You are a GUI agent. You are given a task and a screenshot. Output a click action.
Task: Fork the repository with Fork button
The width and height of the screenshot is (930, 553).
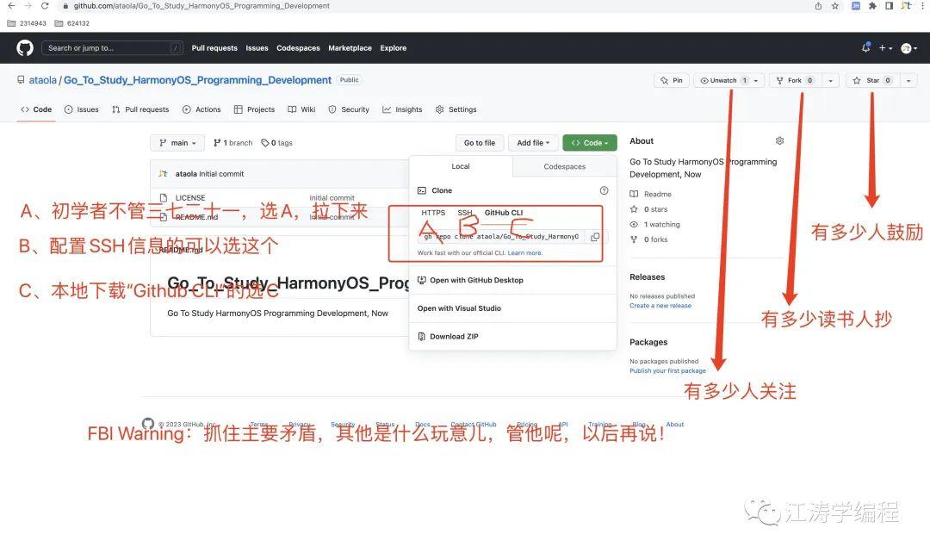click(x=796, y=81)
